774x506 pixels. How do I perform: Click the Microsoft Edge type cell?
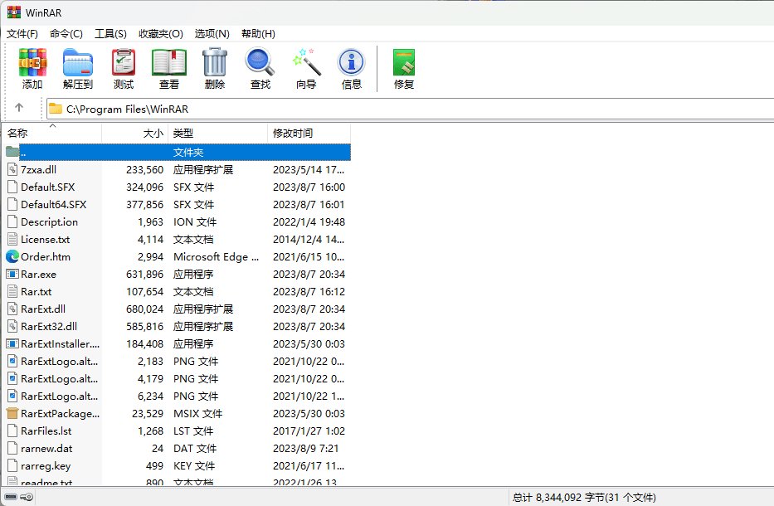coord(216,256)
